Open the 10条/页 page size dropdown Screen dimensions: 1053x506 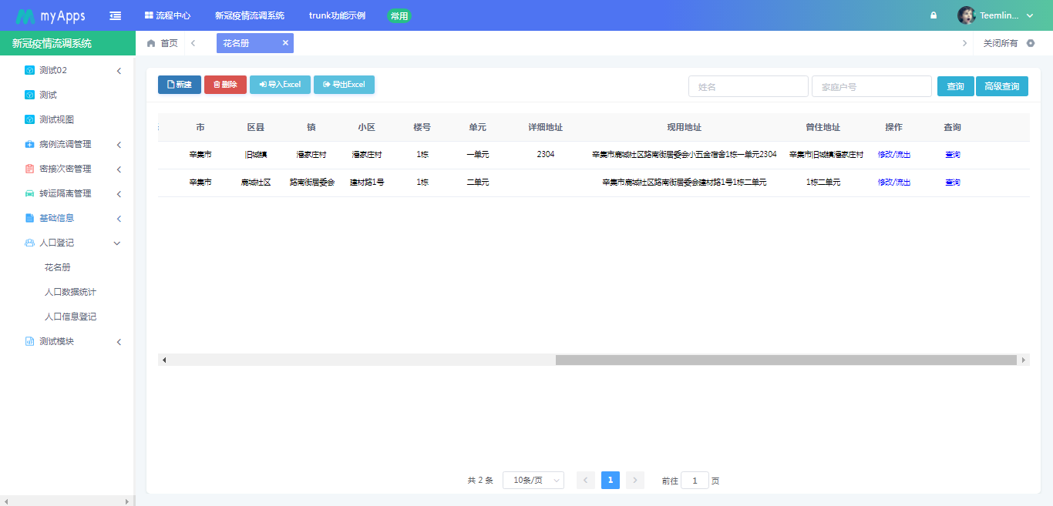pyautogui.click(x=533, y=480)
